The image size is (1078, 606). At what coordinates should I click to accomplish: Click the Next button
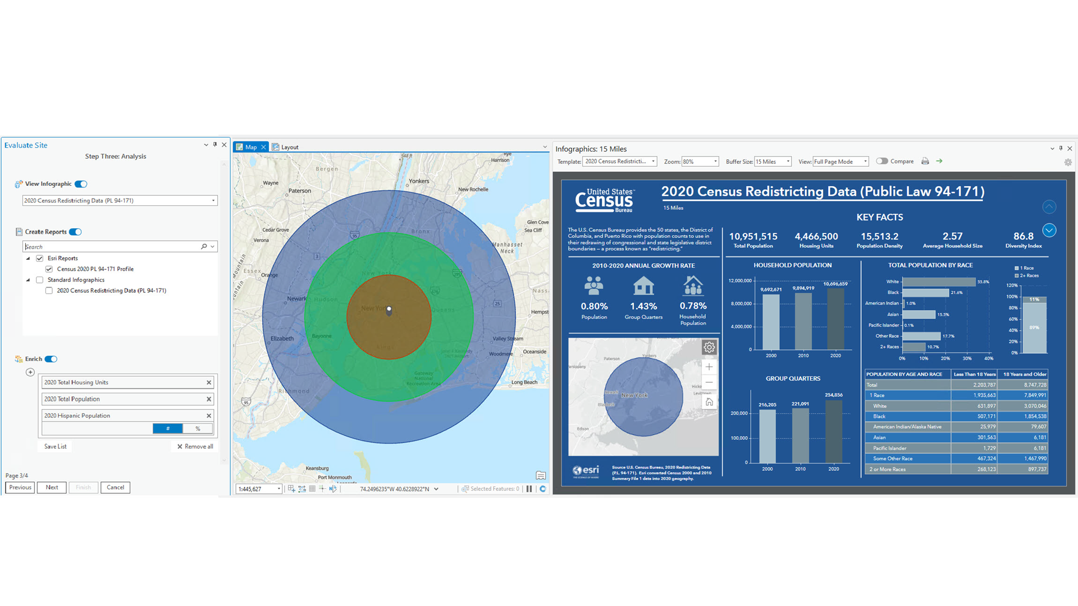tap(52, 487)
